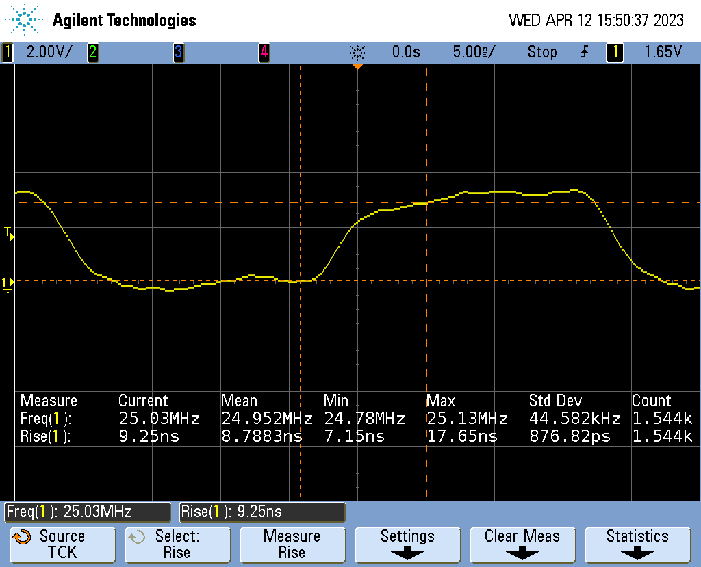
Task: Select the blue channel 3 indicator
Action: [x=178, y=52]
